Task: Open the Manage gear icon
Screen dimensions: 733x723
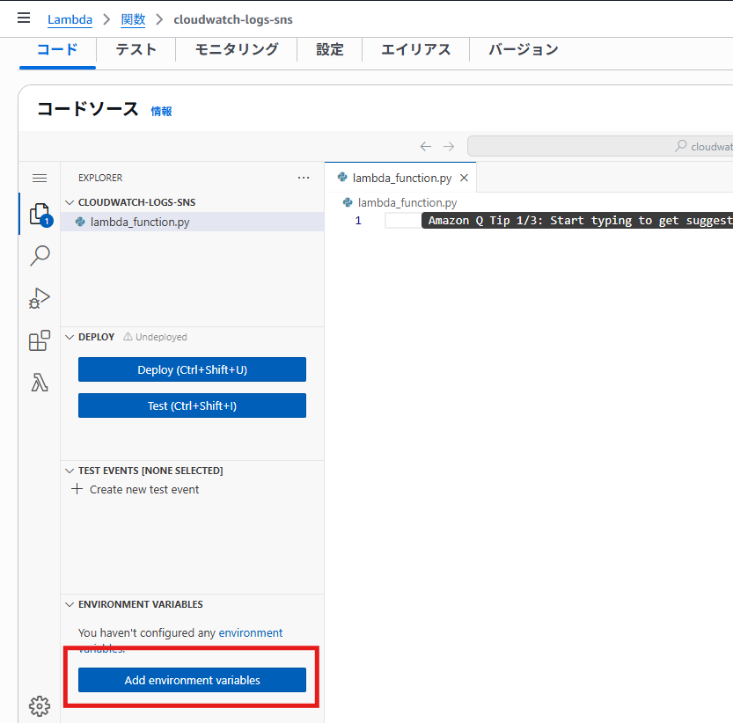Action: click(x=40, y=705)
